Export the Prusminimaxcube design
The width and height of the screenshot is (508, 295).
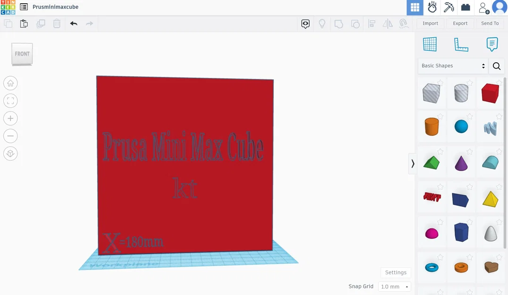coord(459,23)
